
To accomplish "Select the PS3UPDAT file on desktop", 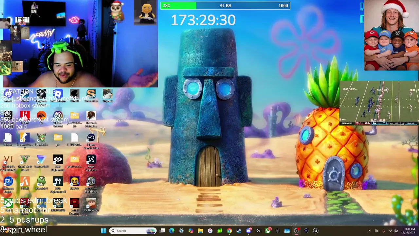I will point(74,140).
